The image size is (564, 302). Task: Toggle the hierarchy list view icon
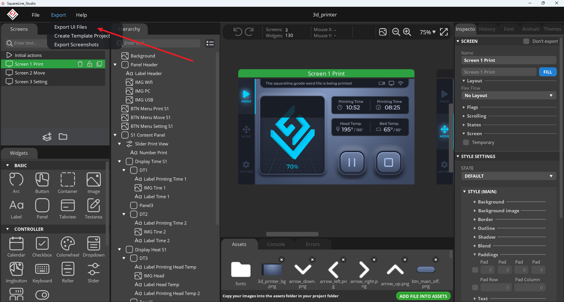point(210,43)
